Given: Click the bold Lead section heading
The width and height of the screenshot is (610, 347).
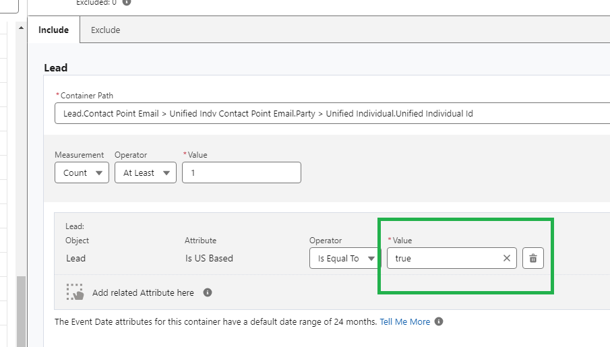Looking at the screenshot, I should point(56,67).
